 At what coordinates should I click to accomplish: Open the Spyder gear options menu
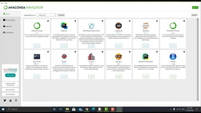click(x=75, y=52)
